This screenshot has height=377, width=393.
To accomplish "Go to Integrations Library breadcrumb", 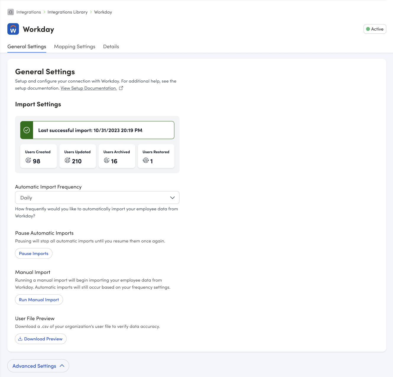I will click(68, 12).
